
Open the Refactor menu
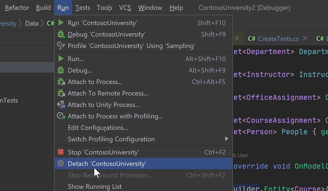17,8
